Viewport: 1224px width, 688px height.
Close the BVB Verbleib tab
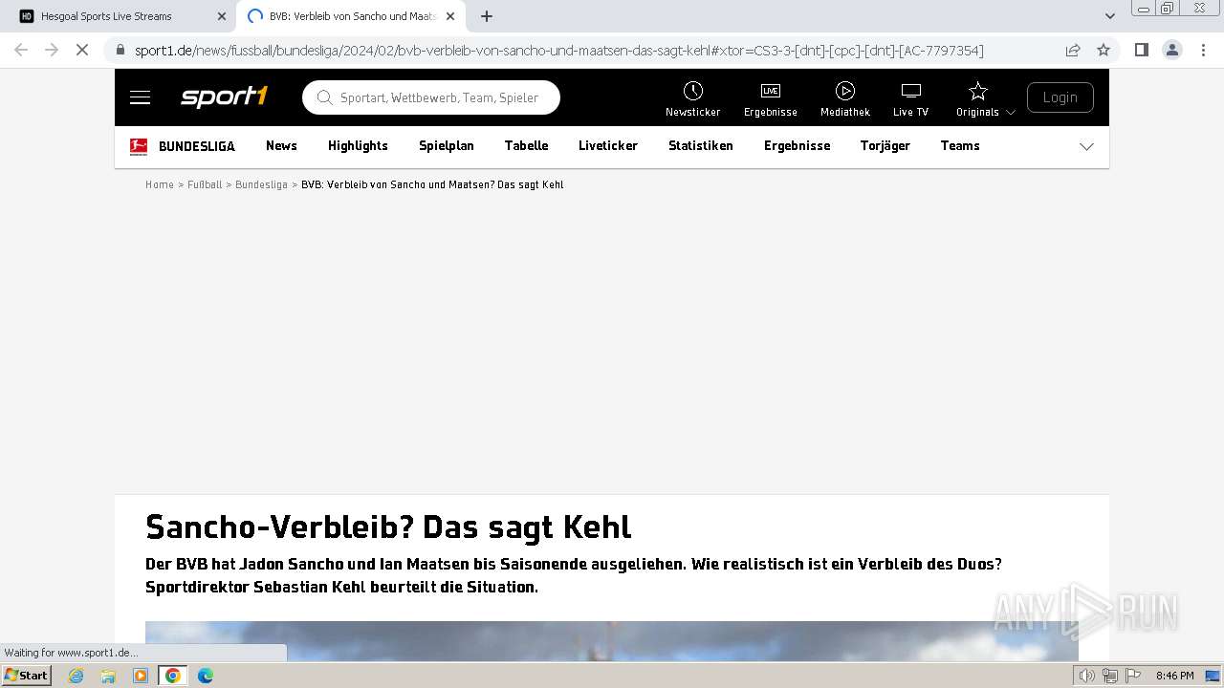pyautogui.click(x=450, y=16)
